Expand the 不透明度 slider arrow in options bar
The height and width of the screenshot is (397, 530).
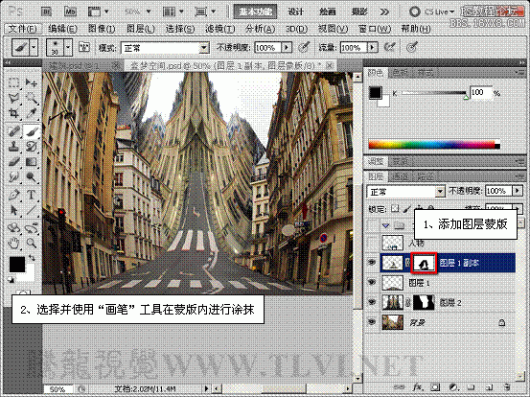(287, 47)
